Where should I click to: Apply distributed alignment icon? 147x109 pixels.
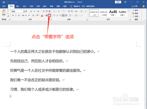pos(66,16)
